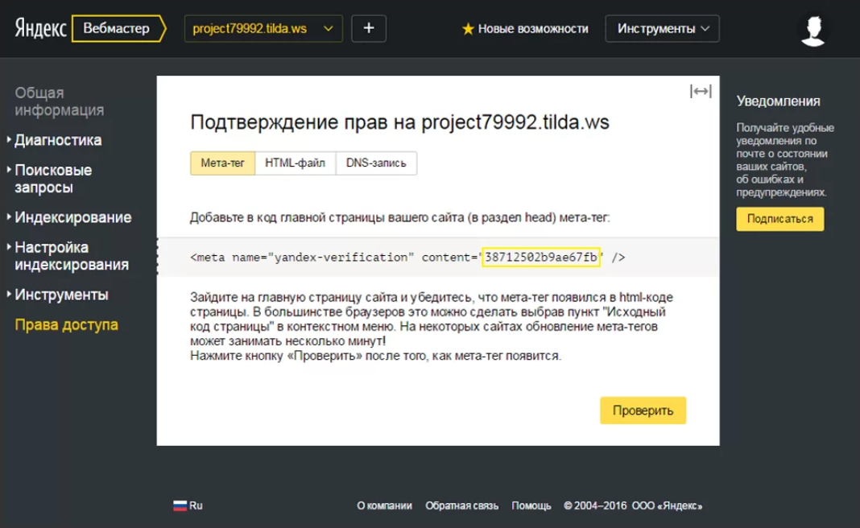Switch to the DNS-запись tab
The image size is (860, 528).
pos(376,163)
